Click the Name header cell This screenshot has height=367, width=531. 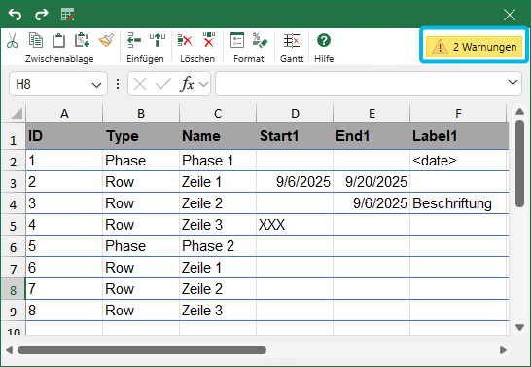click(x=218, y=136)
